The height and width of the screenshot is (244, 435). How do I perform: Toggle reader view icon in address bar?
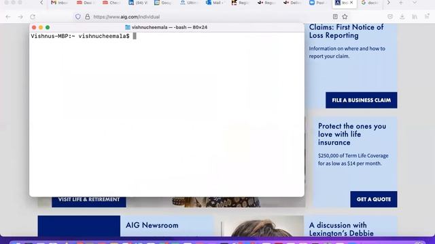click(x=335, y=16)
